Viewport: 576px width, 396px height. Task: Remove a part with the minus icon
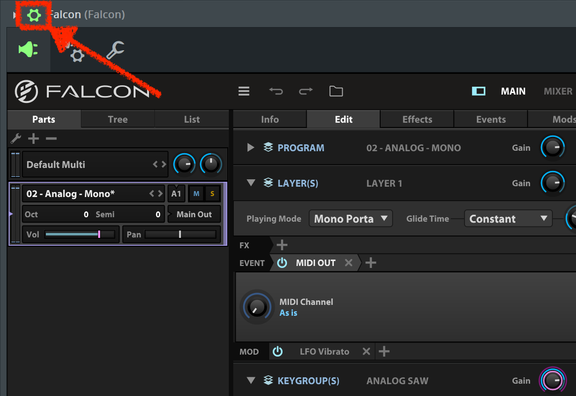[50, 138]
